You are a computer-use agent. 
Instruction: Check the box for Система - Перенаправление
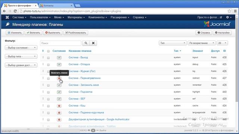[48, 79]
